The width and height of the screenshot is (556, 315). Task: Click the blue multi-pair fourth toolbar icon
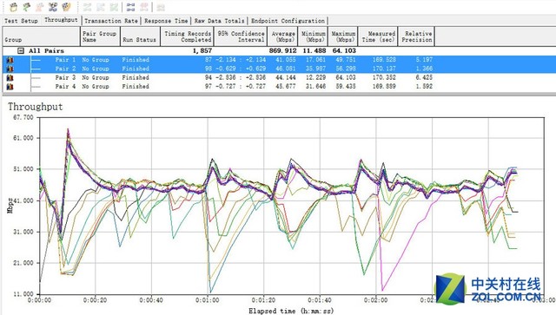point(53,7)
